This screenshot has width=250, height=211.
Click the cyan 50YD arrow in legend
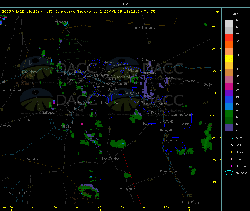[x=229, y=138]
